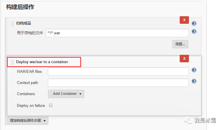
Task: Remove the Deploy war/ear step via red X
Action: 184,59
